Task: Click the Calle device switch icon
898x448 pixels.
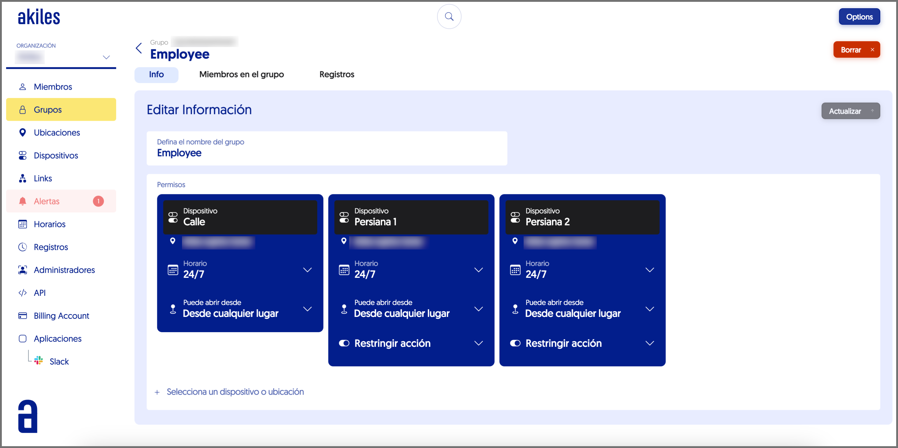Action: [x=173, y=217]
